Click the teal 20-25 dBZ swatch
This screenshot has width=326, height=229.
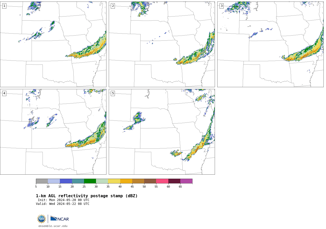pyautogui.click(x=78, y=181)
